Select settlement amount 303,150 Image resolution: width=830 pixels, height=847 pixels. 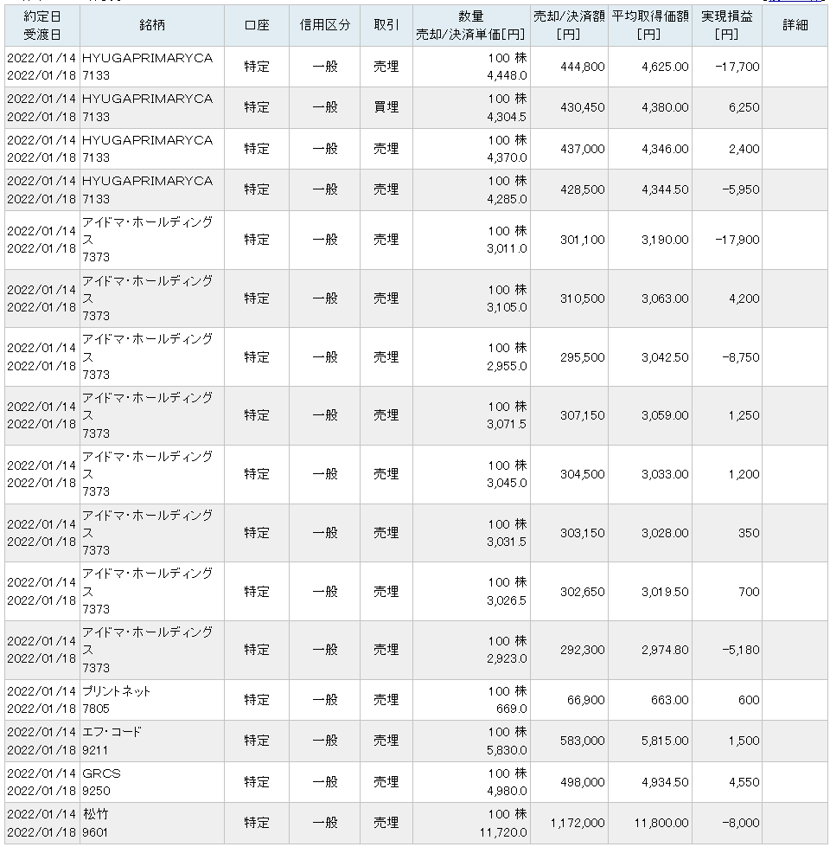(x=582, y=533)
